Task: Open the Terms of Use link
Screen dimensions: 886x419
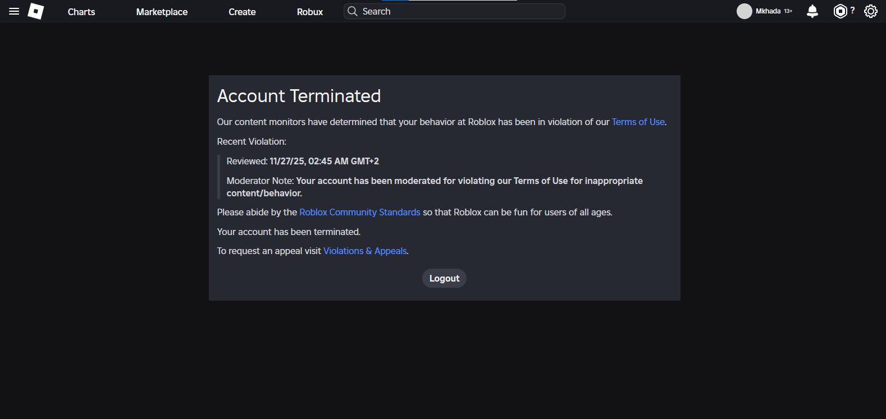Action: [638, 122]
